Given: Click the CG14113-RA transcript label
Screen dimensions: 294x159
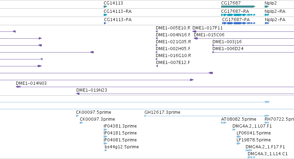Looking at the screenshot, I should 117,11.
